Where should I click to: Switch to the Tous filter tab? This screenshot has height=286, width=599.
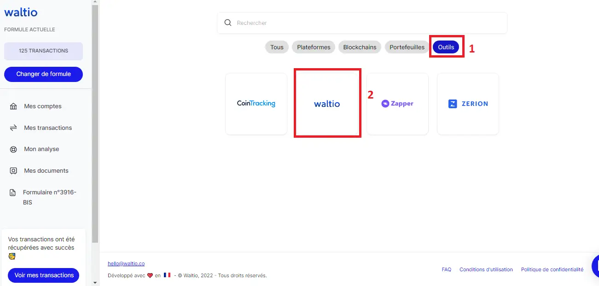coord(277,47)
